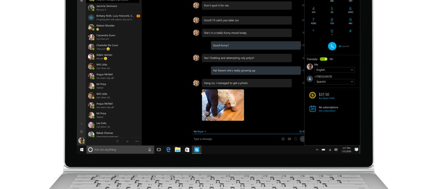This screenshot has width=442, height=189.
Task: Click the network icon in system tray
Action: pos(330,150)
